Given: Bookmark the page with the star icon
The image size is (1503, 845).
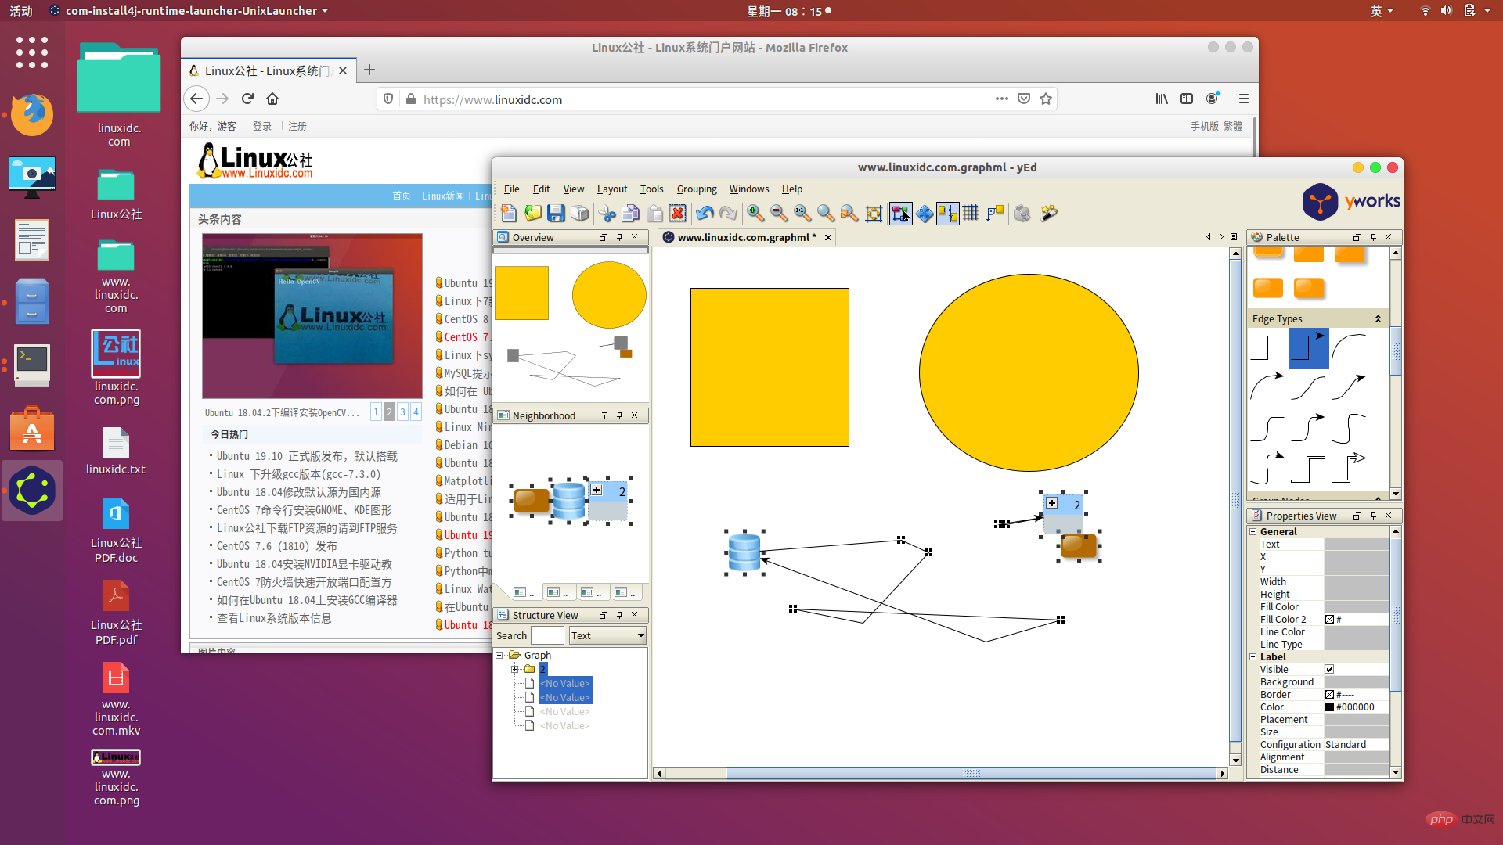Looking at the screenshot, I should click(x=1046, y=99).
